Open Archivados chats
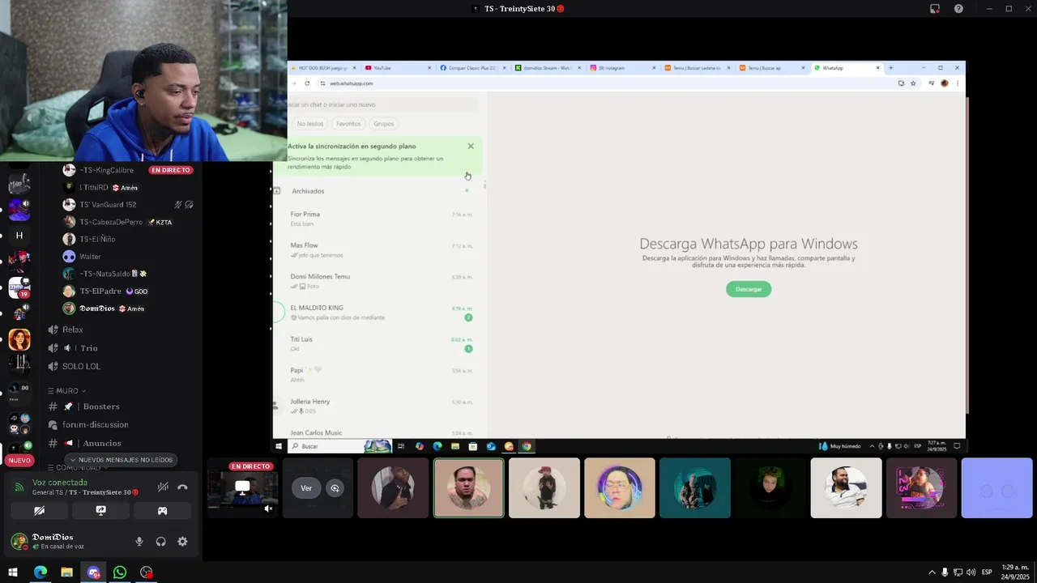The width and height of the screenshot is (1037, 583). click(378, 191)
